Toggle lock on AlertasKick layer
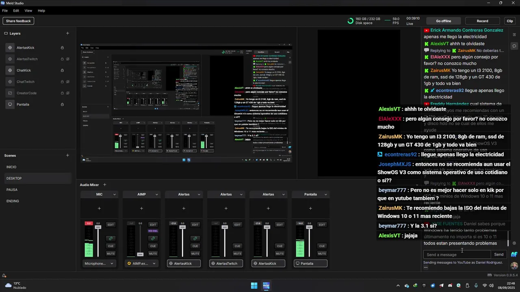This screenshot has width=520, height=292. (x=62, y=48)
